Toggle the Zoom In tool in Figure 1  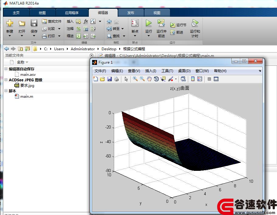tap(135, 79)
